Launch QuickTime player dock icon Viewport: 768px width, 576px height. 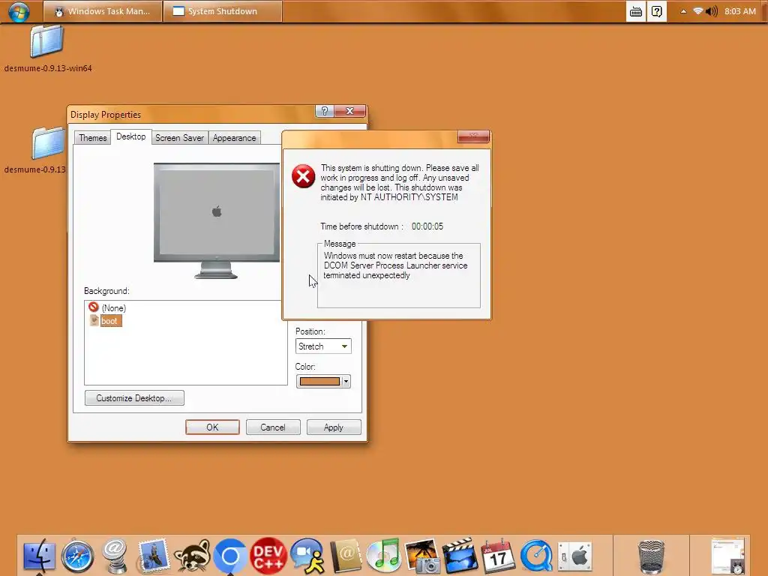pyautogui.click(x=536, y=556)
